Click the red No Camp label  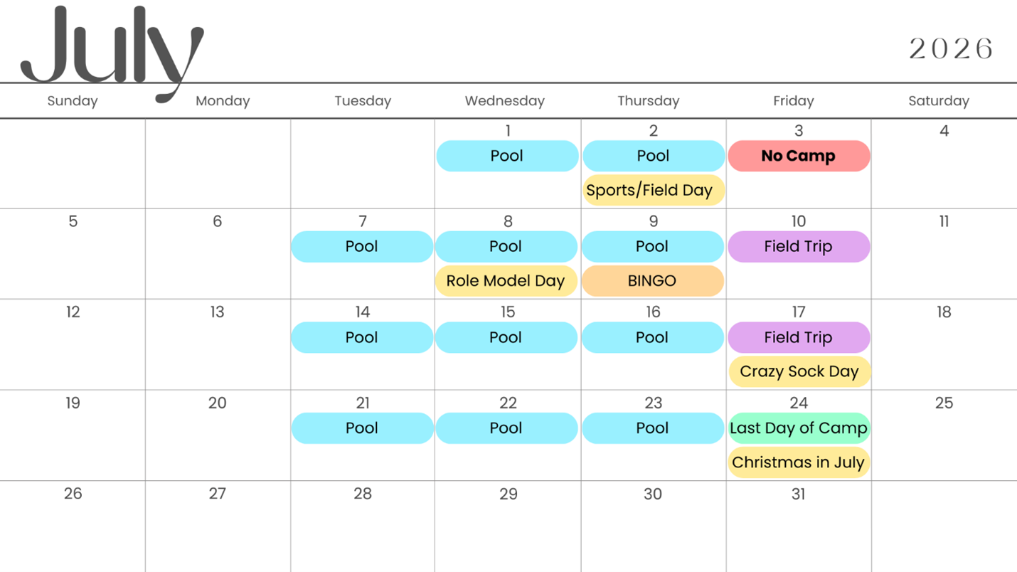tap(799, 156)
